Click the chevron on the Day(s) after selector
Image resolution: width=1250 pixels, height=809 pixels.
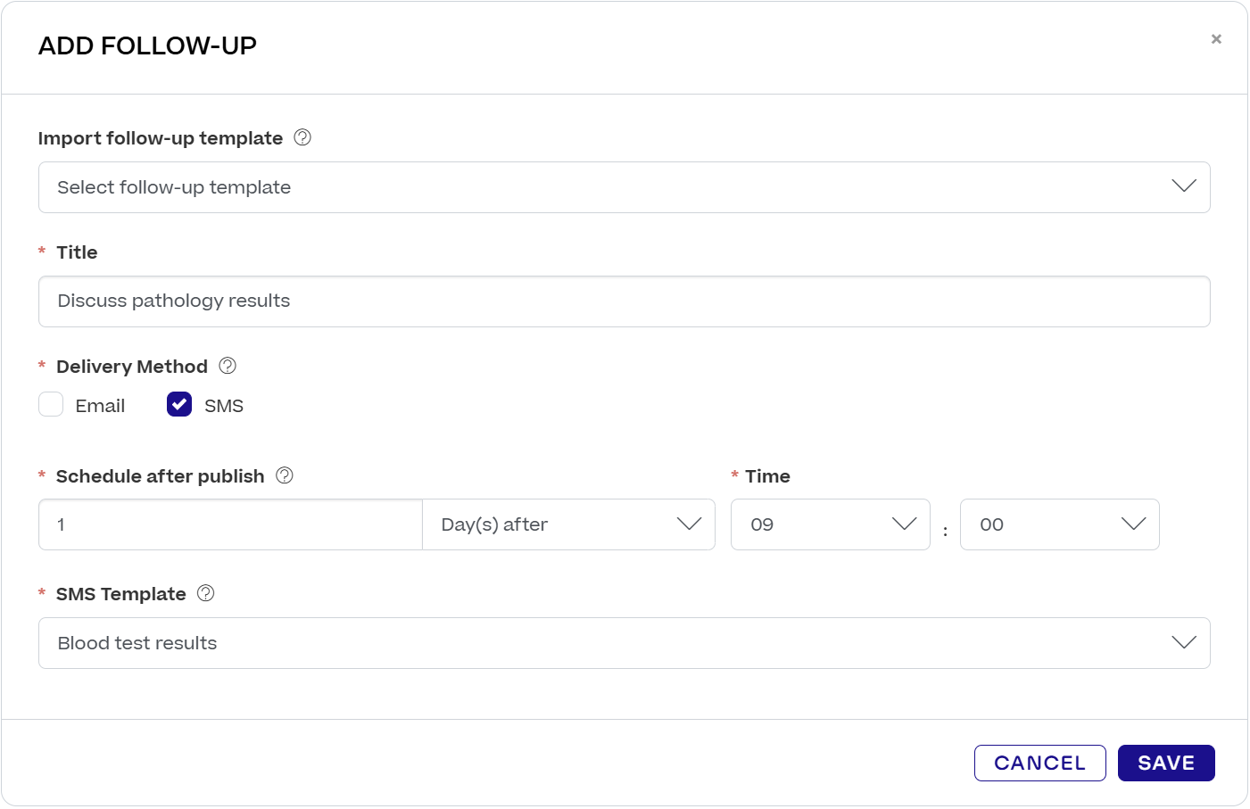[x=688, y=524]
